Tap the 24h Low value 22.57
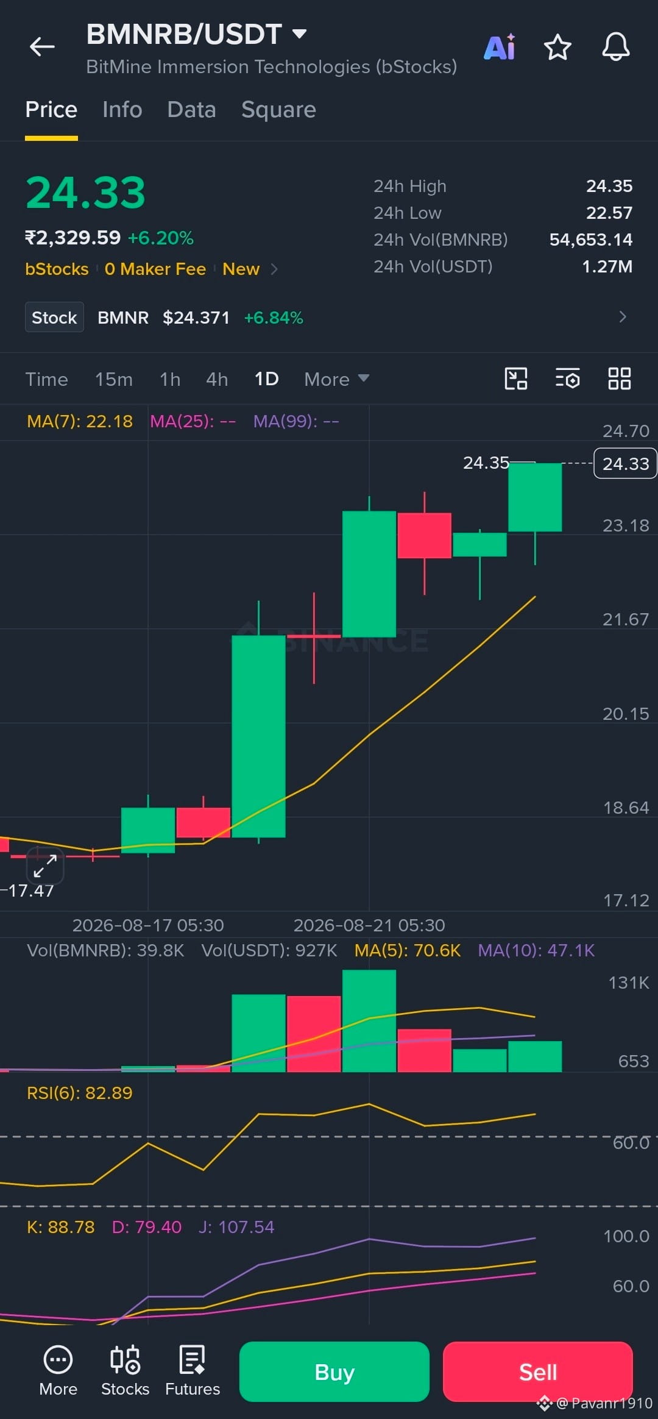 point(609,213)
